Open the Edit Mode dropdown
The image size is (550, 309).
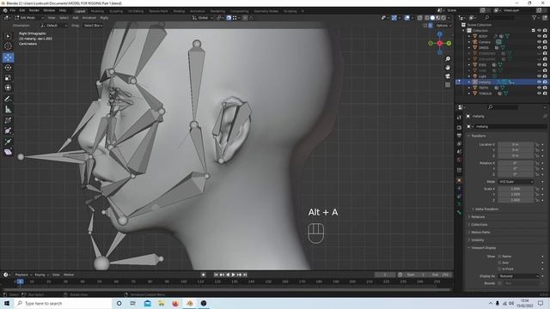pyautogui.click(x=29, y=17)
